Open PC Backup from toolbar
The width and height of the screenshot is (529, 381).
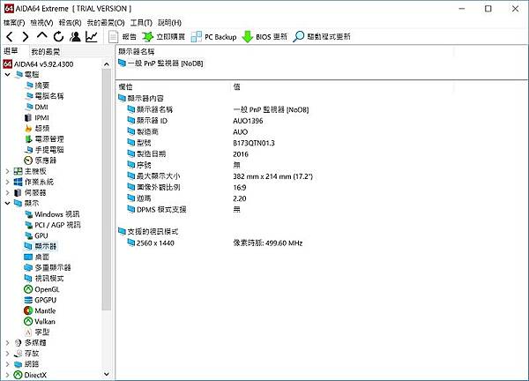pyautogui.click(x=213, y=36)
